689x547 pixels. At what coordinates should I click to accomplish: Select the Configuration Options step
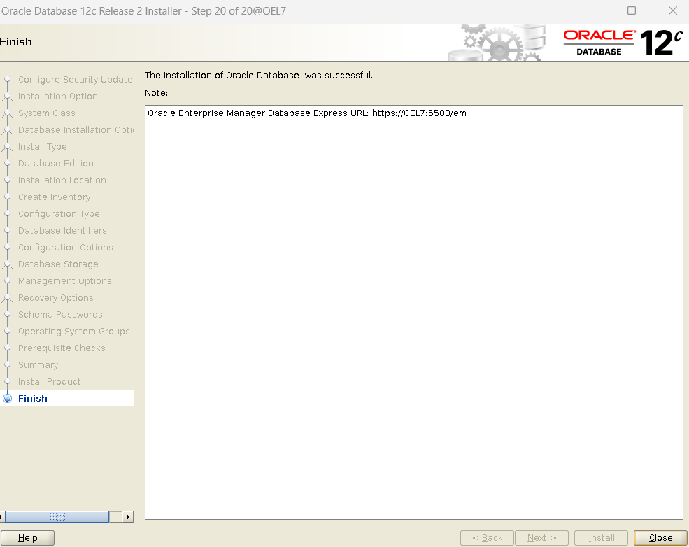[66, 248]
